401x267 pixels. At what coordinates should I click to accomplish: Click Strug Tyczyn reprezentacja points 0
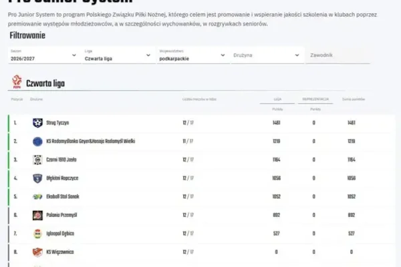pos(314,123)
